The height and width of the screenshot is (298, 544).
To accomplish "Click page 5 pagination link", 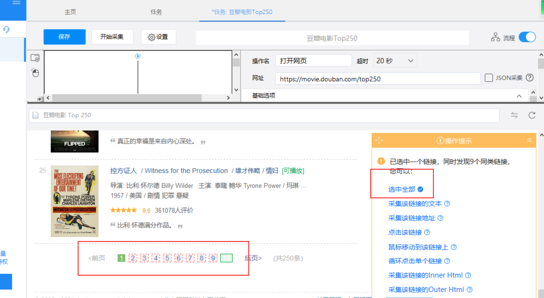I will point(167,258).
